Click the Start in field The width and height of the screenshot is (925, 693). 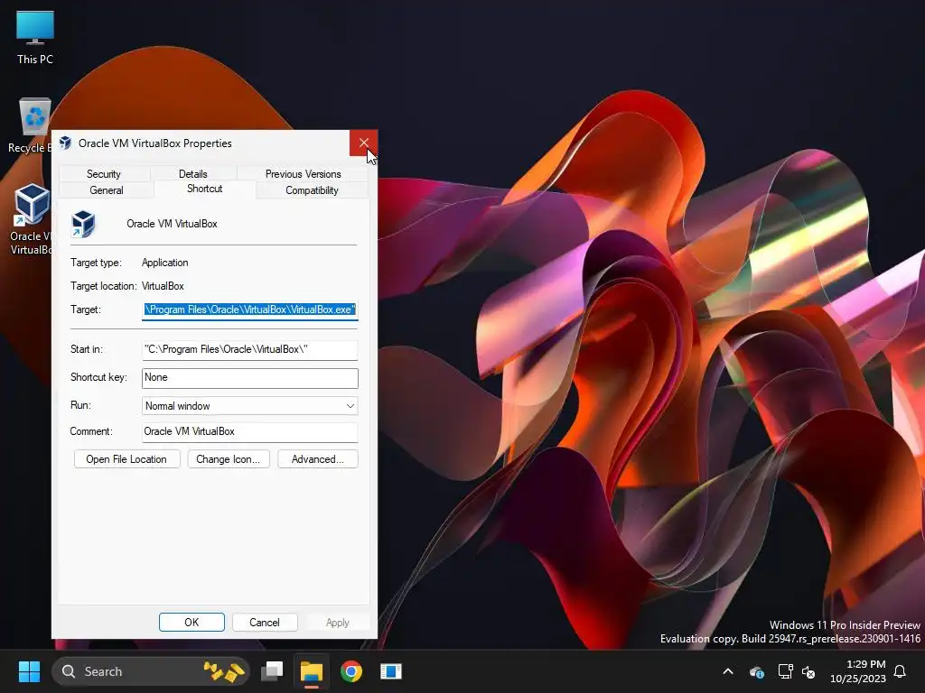(x=249, y=349)
